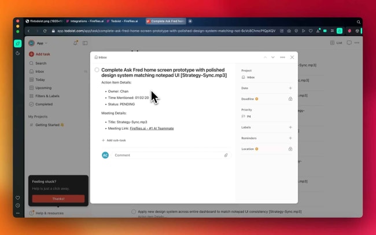Image resolution: width=376 pixels, height=235 pixels.
Task: Click the moon icon in left dock
Action: (x=18, y=53)
